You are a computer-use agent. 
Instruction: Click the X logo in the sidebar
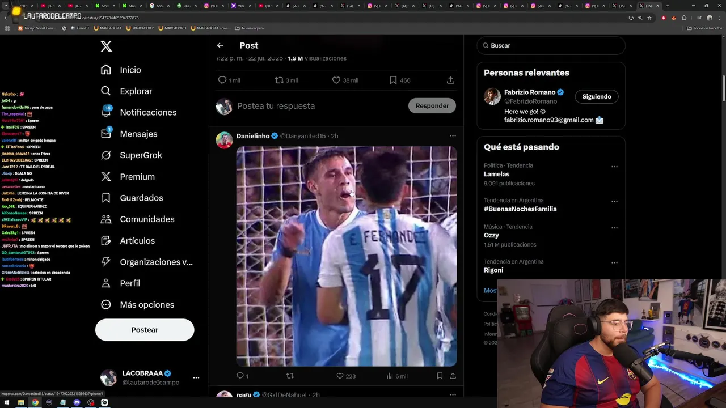point(106,46)
